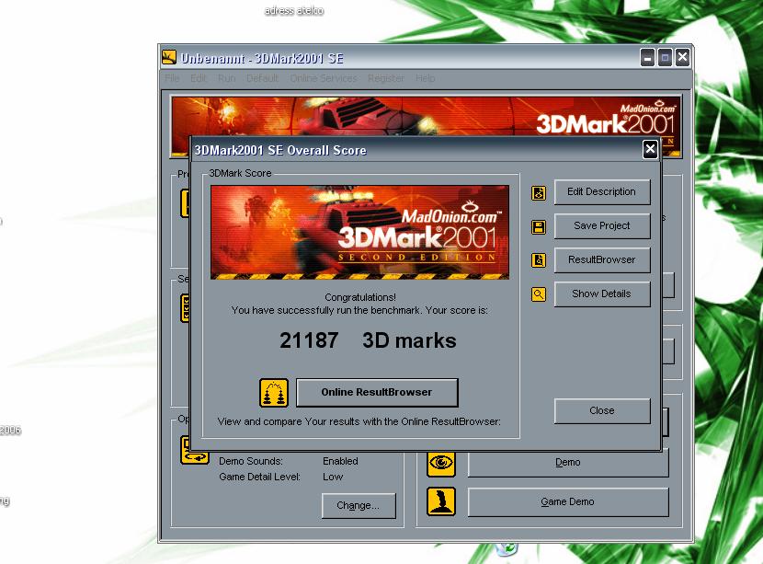Open the Register menu

coord(386,78)
